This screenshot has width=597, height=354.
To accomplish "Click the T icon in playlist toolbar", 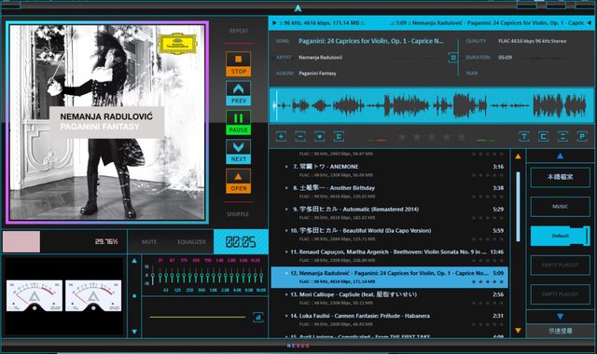I will click(x=524, y=136).
